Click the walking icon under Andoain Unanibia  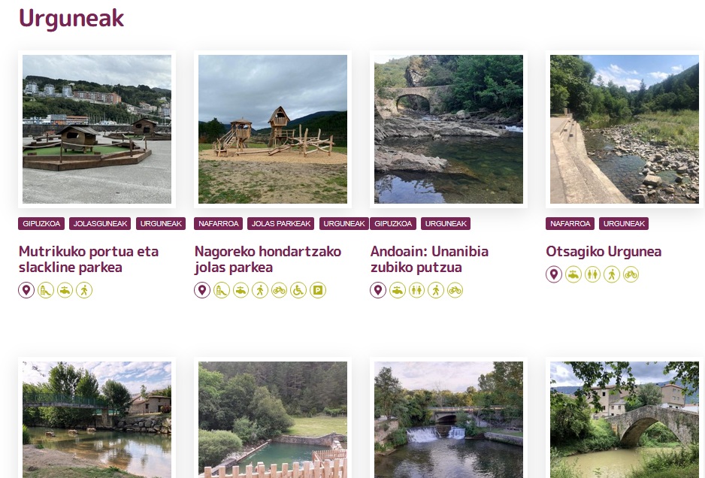(x=436, y=290)
